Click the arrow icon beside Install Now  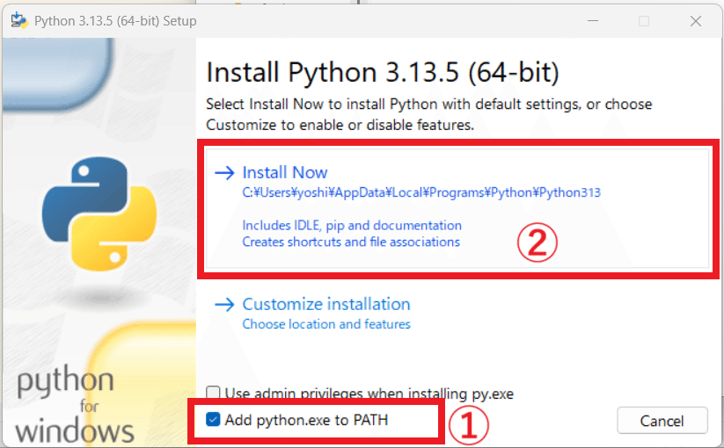coord(225,173)
